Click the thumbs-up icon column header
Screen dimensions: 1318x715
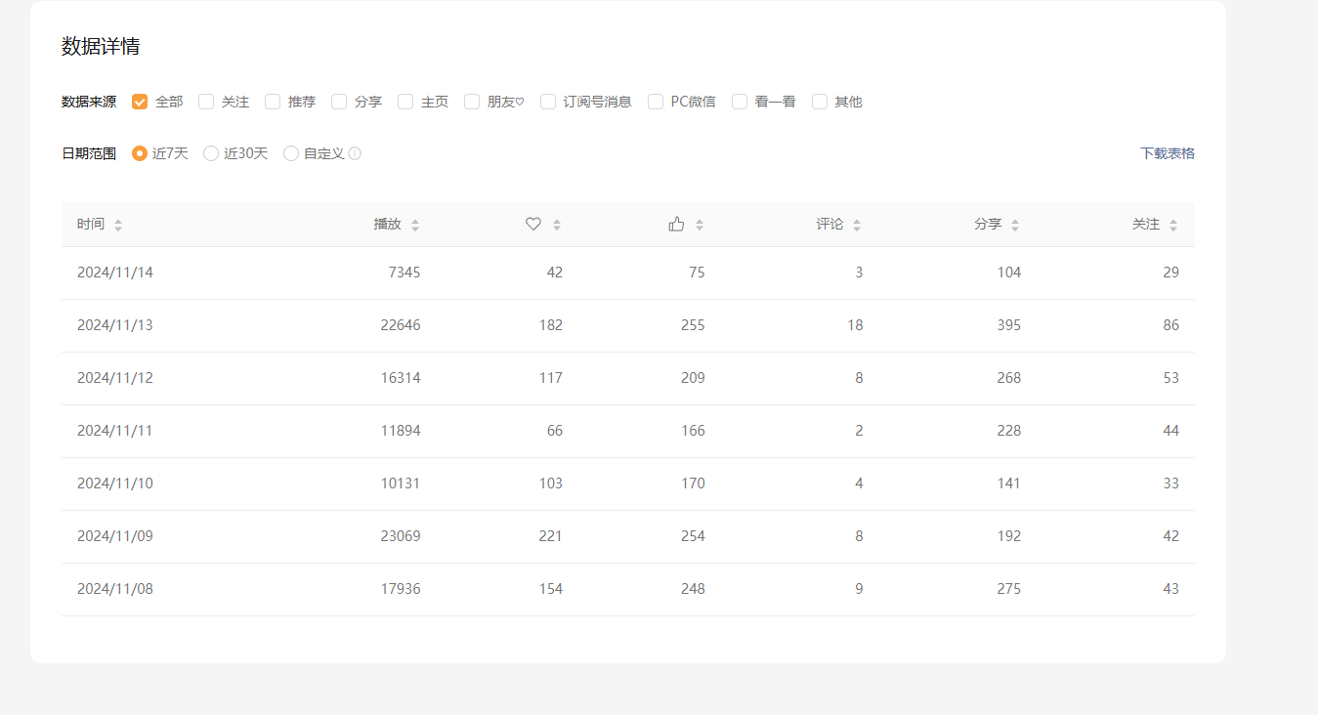676,224
